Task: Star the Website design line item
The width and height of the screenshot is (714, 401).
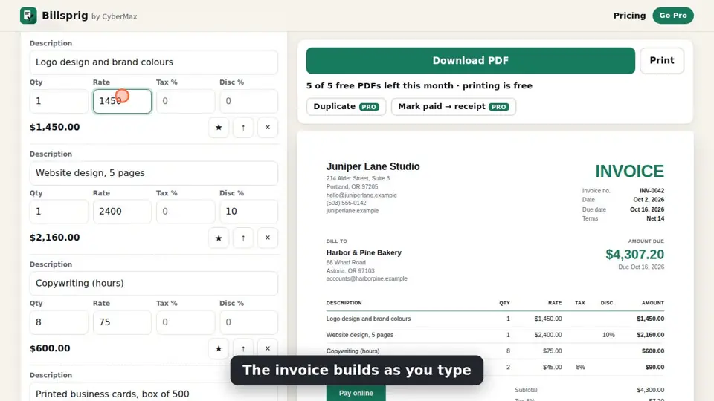Action: (x=219, y=238)
